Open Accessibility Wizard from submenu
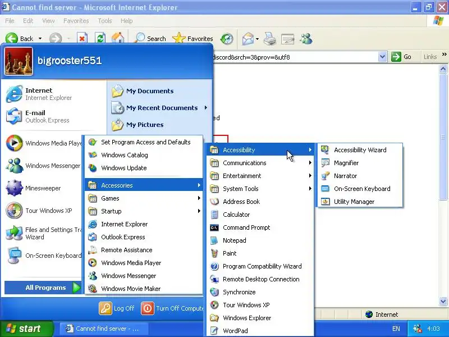449x337 pixels. click(x=360, y=150)
